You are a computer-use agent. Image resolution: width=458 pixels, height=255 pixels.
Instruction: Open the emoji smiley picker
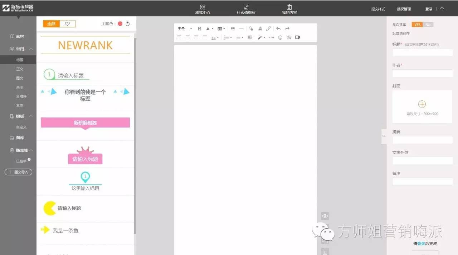[280, 37]
